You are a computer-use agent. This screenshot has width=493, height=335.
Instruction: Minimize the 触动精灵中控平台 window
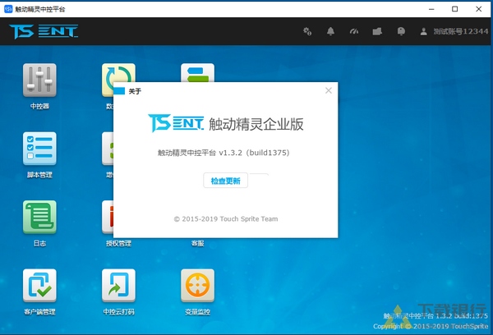coord(431,9)
